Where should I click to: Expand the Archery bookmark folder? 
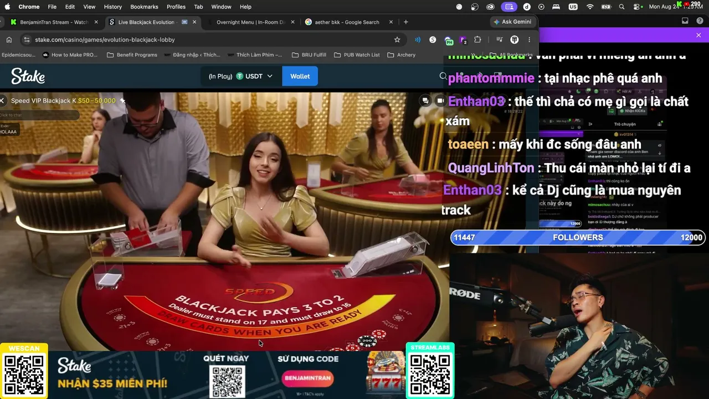(x=402, y=55)
